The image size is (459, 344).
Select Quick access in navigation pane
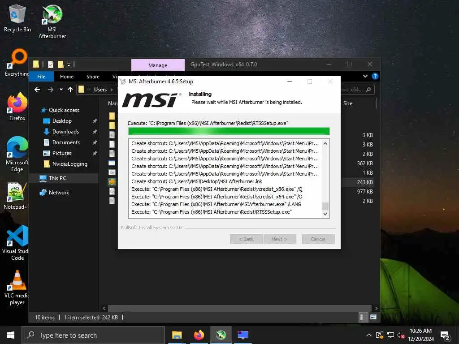coord(64,110)
